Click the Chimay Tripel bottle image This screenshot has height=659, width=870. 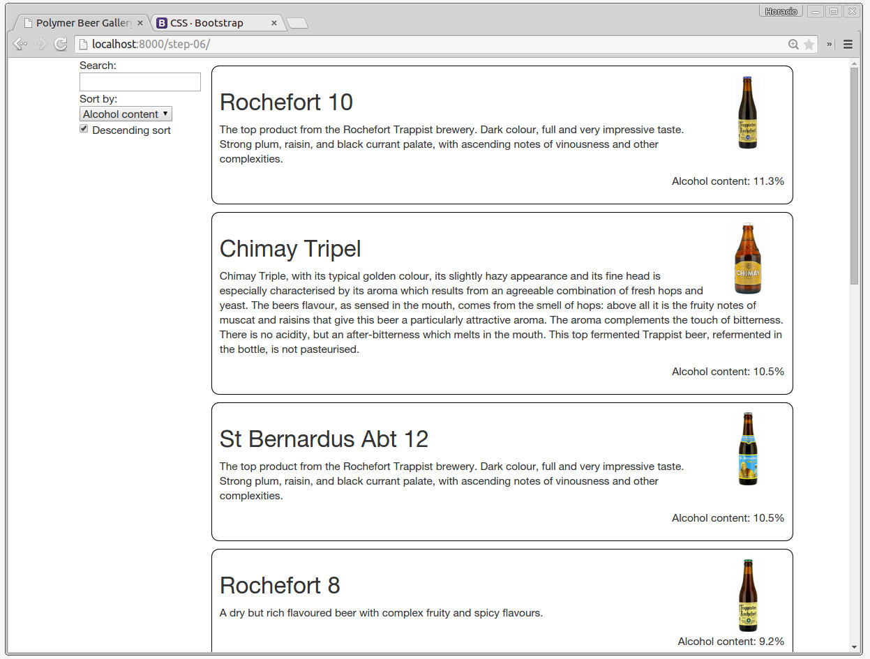point(748,259)
